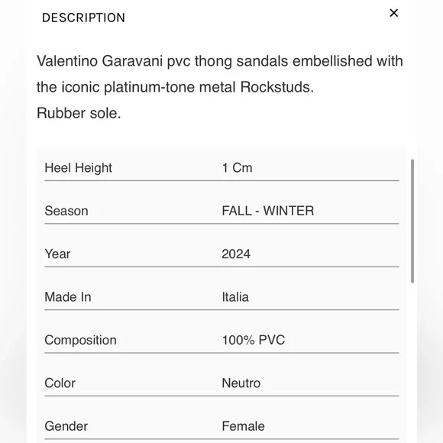The width and height of the screenshot is (443, 443).
Task: Select the 1 Cm heel height value
Action: tap(237, 168)
